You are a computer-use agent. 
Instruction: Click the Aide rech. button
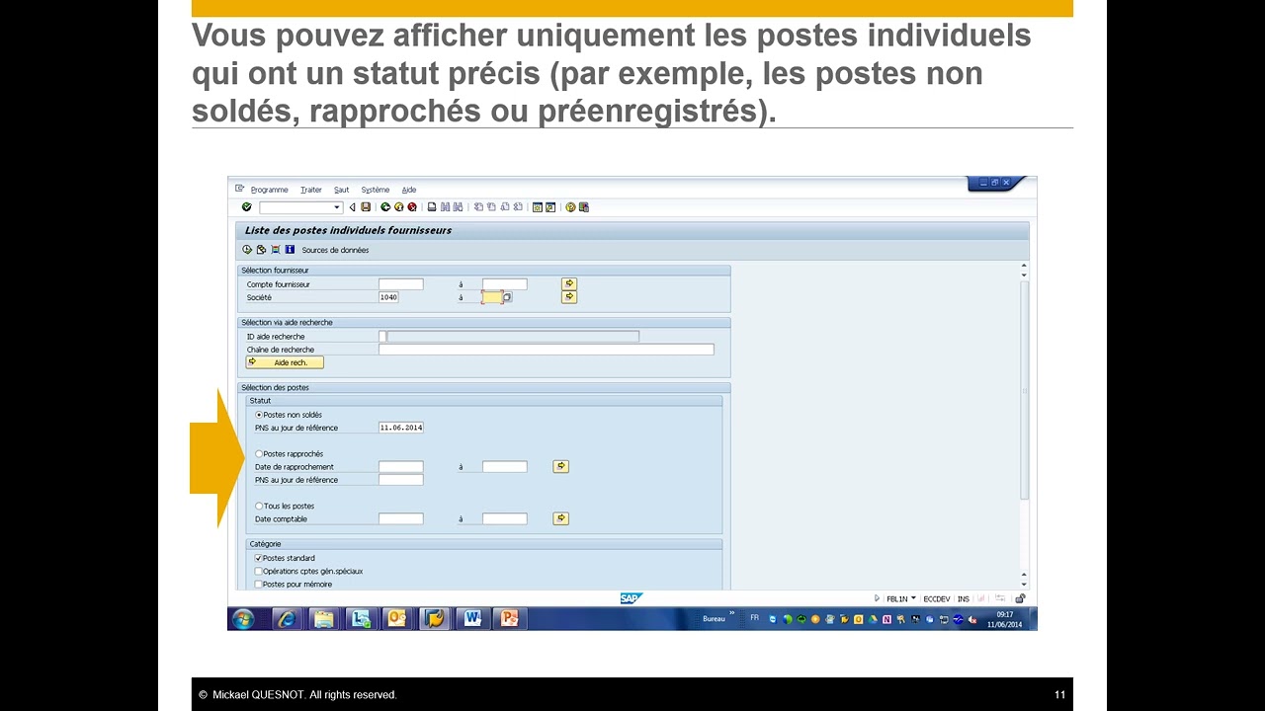pos(285,362)
